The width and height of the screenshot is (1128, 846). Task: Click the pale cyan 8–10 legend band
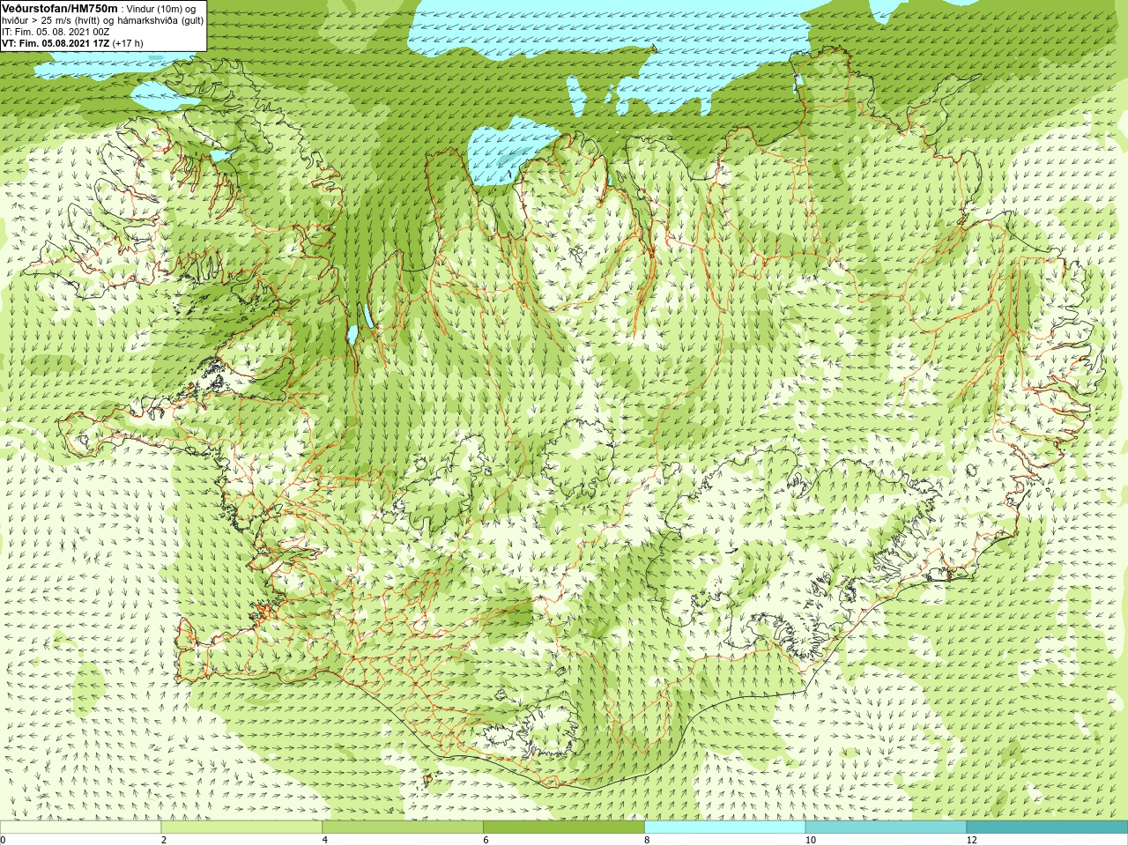point(725,827)
